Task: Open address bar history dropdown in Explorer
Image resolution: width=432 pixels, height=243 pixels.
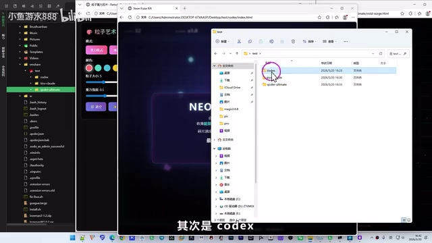Action: 373,53
